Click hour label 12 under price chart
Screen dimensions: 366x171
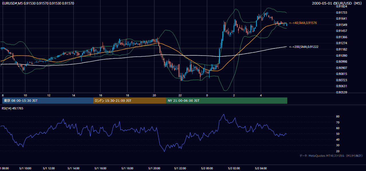pos(49,95)
